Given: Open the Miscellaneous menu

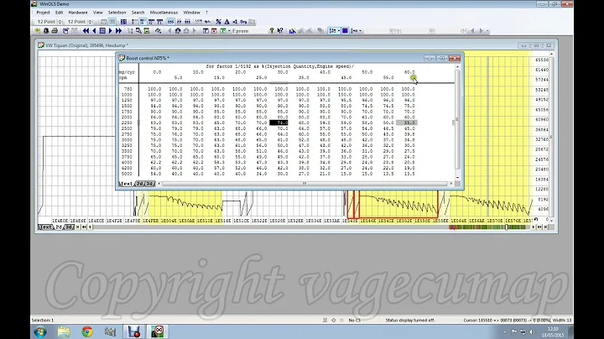Looking at the screenshot, I should pyautogui.click(x=164, y=13).
